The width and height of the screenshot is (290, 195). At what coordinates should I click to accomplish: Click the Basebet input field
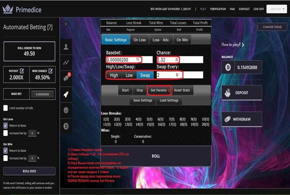pos(129,60)
